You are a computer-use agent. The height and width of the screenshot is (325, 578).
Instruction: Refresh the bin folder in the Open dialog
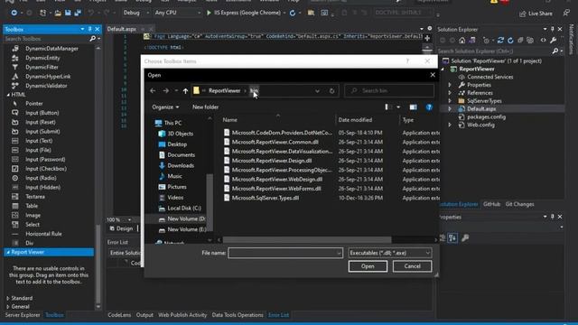pyautogui.click(x=331, y=90)
